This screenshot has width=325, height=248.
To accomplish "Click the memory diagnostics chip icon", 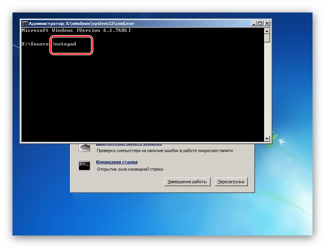I will pos(84,148).
